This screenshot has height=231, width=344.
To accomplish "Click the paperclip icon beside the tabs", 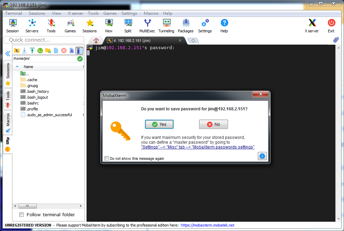I will [336, 40].
